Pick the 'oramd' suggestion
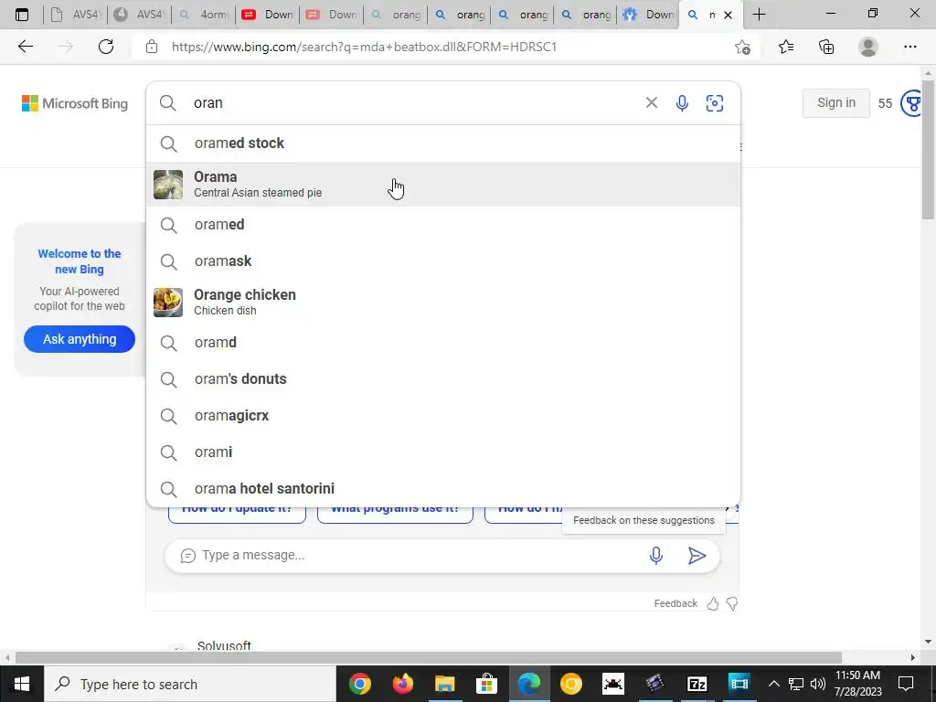 point(443,343)
